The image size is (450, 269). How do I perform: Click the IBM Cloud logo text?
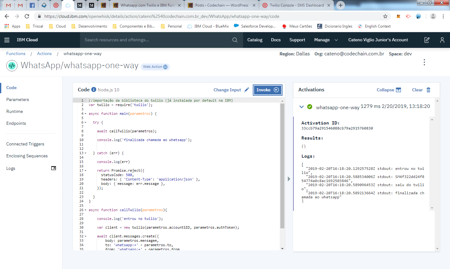tap(27, 40)
